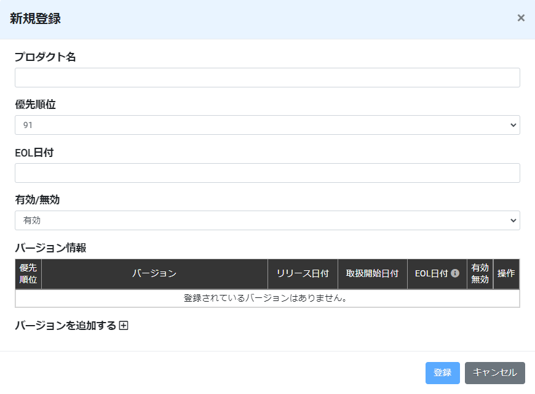Click the バージョンを追加する link text
Viewport: 535px width, 394px height.
66,326
